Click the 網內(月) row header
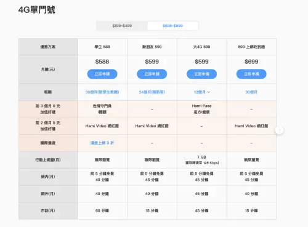Viewport: 308px width, 227px height. click(48, 177)
